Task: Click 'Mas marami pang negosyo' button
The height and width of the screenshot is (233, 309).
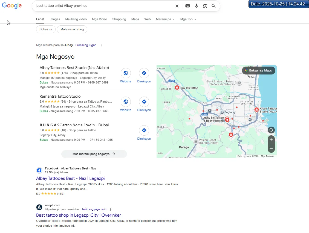Action: pos(94,154)
